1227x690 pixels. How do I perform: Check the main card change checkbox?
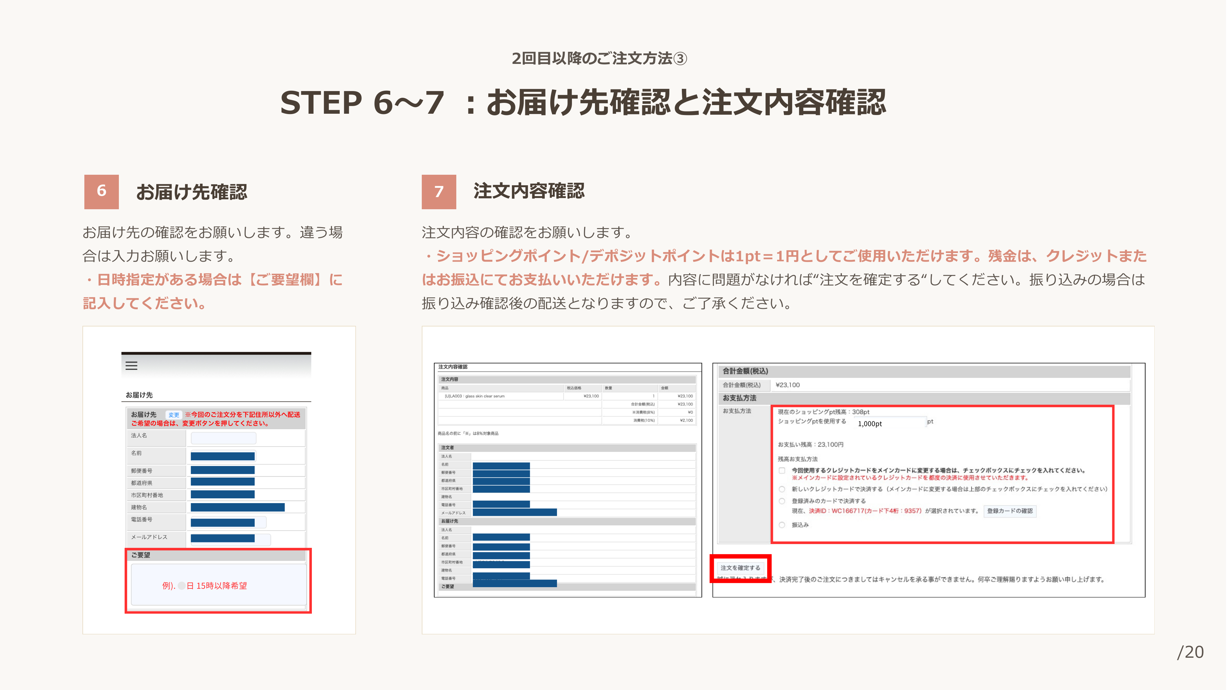(x=782, y=471)
